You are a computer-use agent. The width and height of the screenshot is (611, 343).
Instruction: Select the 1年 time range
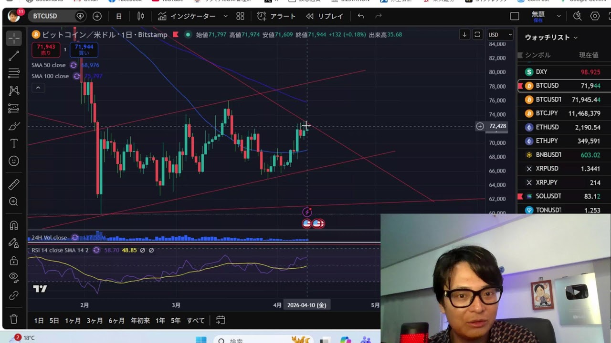point(160,321)
